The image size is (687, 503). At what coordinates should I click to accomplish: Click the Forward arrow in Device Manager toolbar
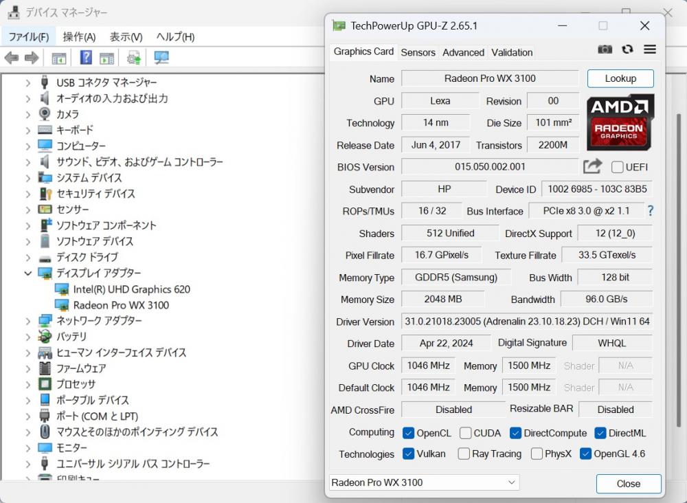(31, 58)
